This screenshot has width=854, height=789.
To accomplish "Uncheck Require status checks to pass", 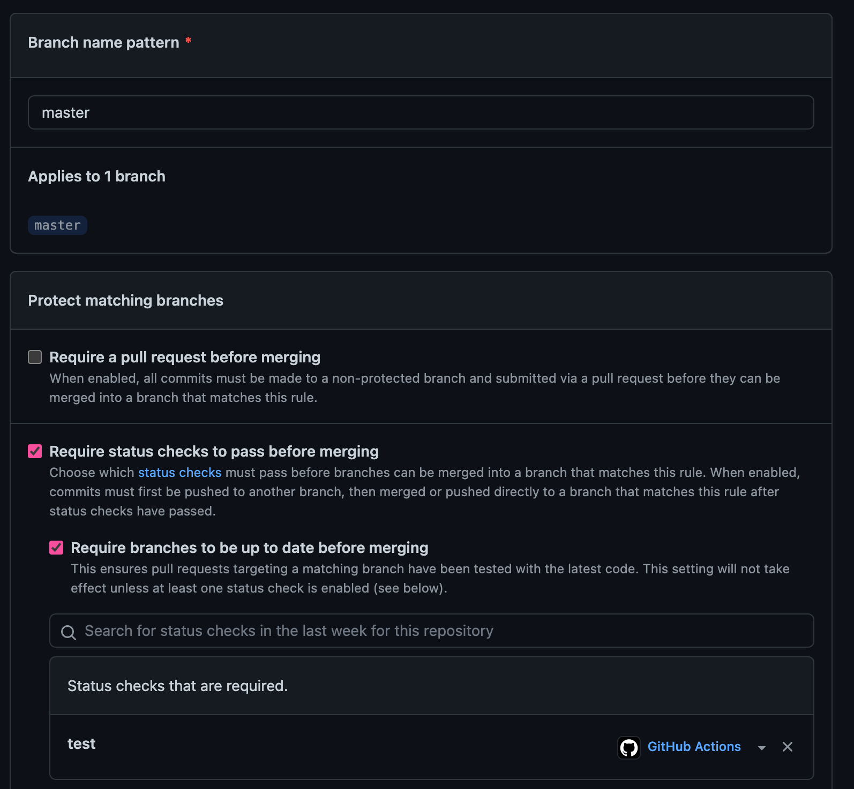I will pos(35,451).
